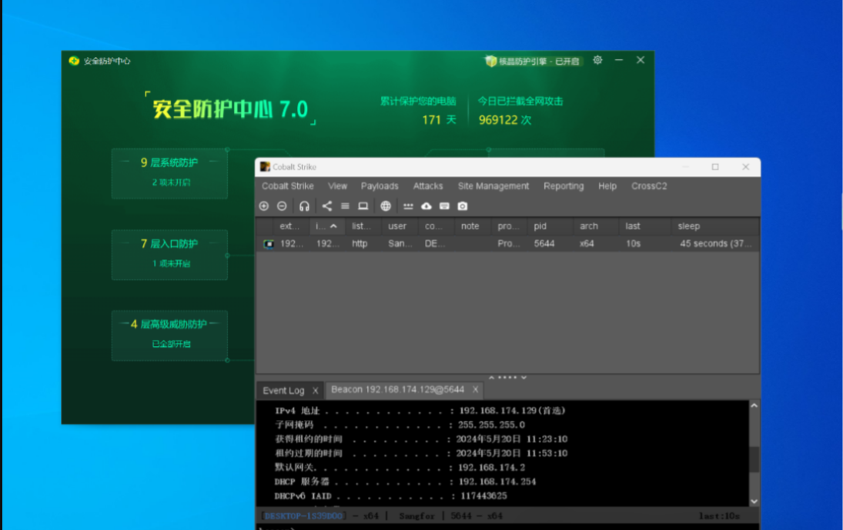Open the CrossC2 menu

(649, 186)
